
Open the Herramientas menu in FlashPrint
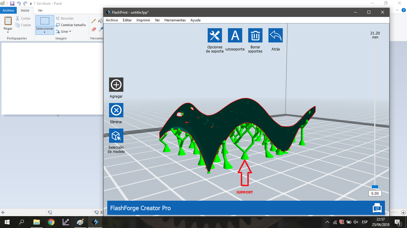(175, 20)
